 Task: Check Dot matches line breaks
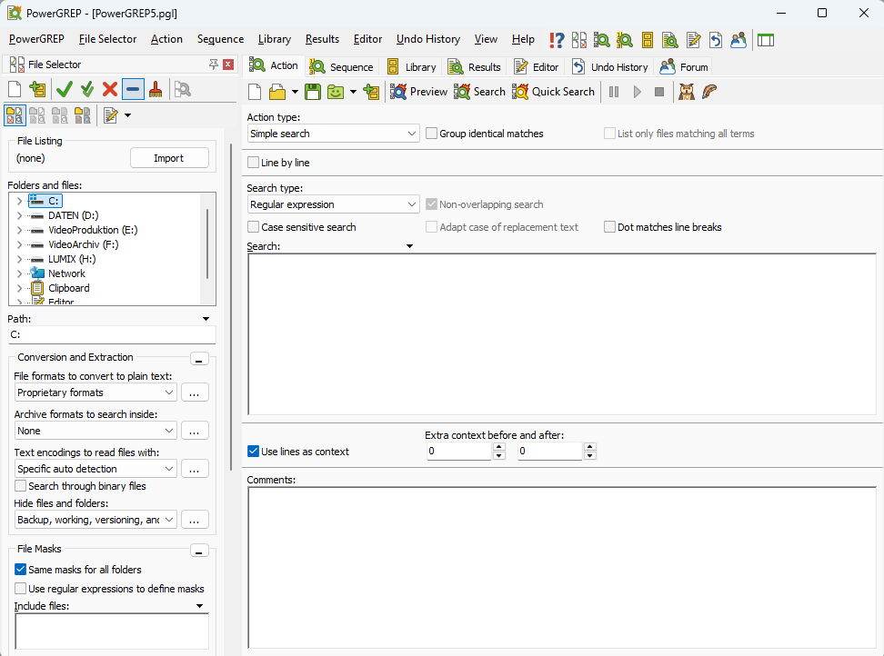608,226
